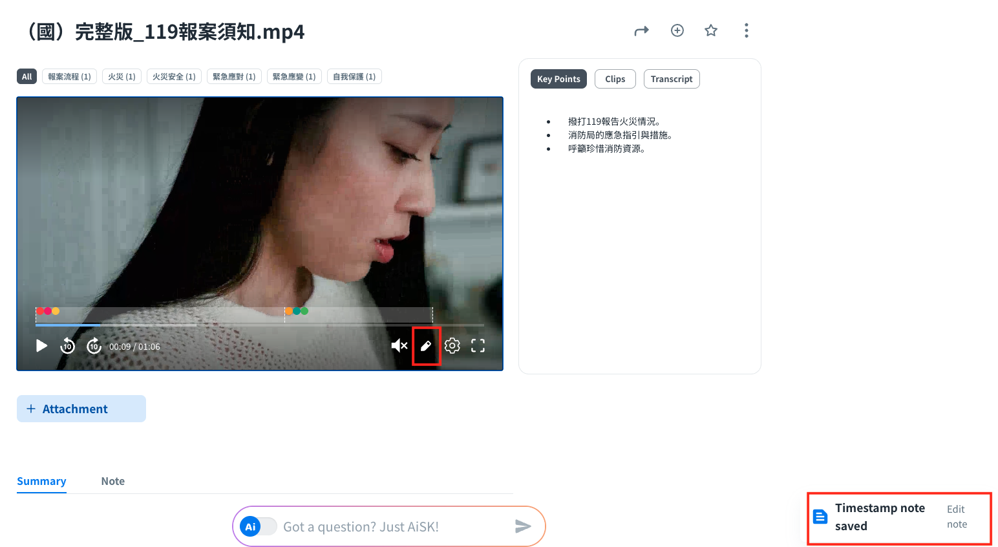Rewind the video 10 seconds
998x547 pixels.
[x=68, y=346]
